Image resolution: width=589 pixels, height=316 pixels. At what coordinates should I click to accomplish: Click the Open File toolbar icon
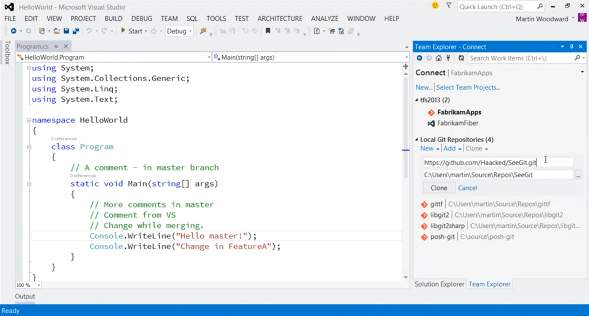pyautogui.click(x=56, y=31)
